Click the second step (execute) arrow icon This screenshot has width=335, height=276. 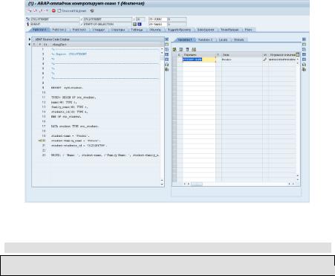(x=35, y=10)
